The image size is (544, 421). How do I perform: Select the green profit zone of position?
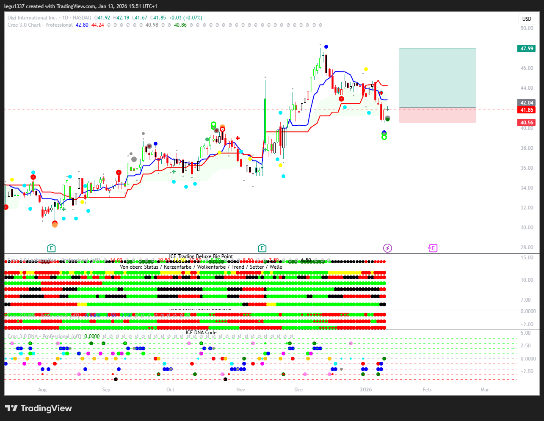coord(437,78)
